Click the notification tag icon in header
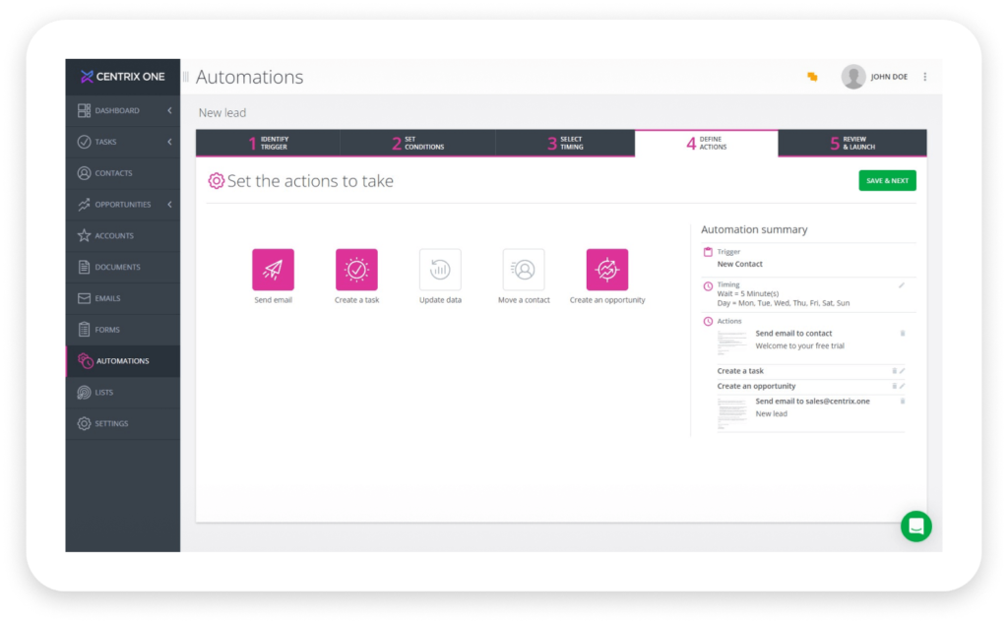This screenshot has height=624, width=1008. [x=811, y=76]
